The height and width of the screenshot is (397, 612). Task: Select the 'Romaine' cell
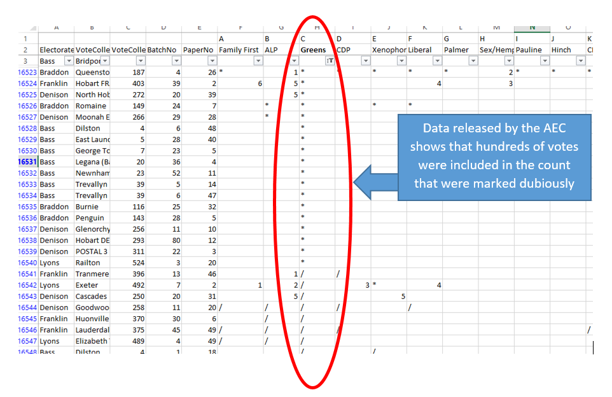click(x=92, y=106)
